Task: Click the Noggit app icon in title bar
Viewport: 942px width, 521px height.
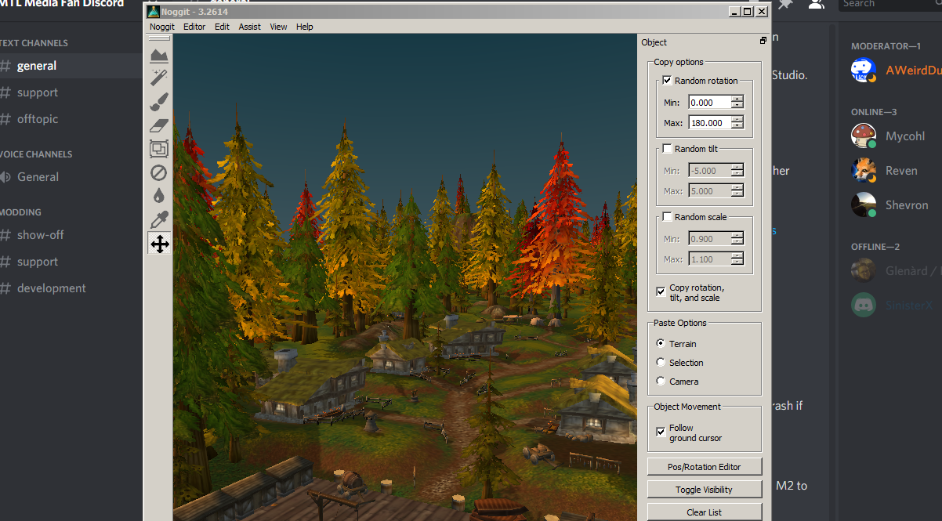Action: pyautogui.click(x=154, y=11)
